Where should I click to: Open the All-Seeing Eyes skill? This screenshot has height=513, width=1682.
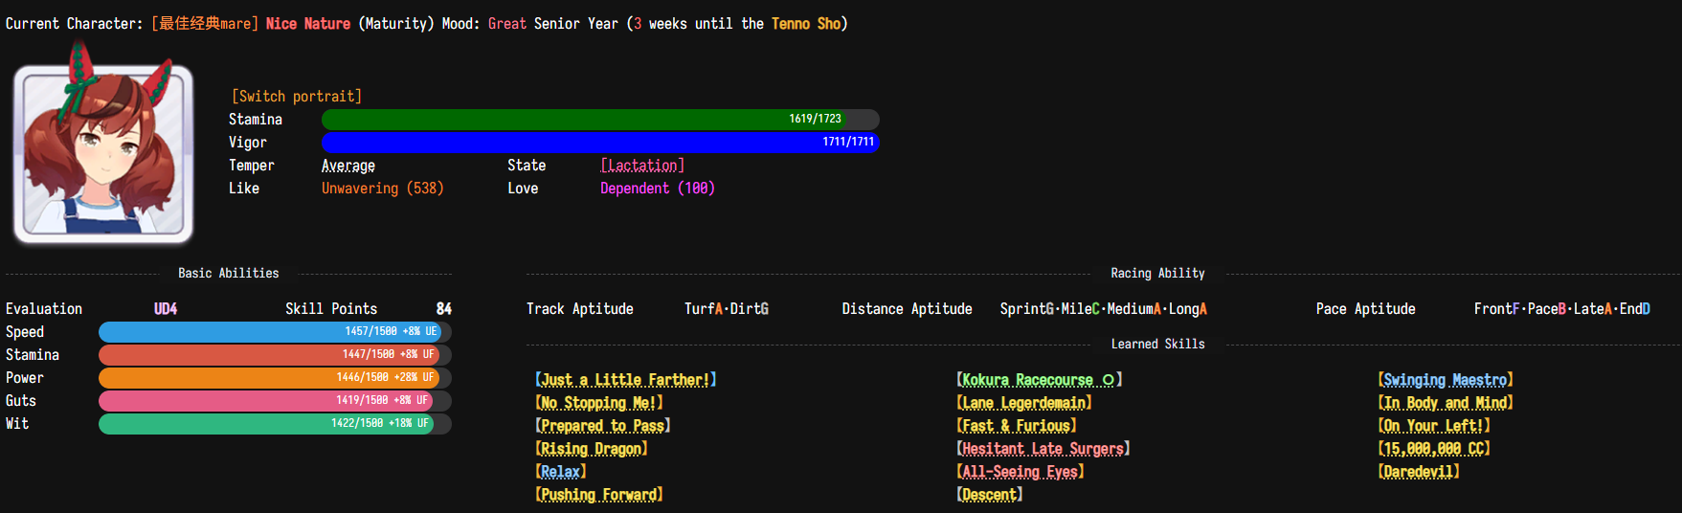point(1020,472)
